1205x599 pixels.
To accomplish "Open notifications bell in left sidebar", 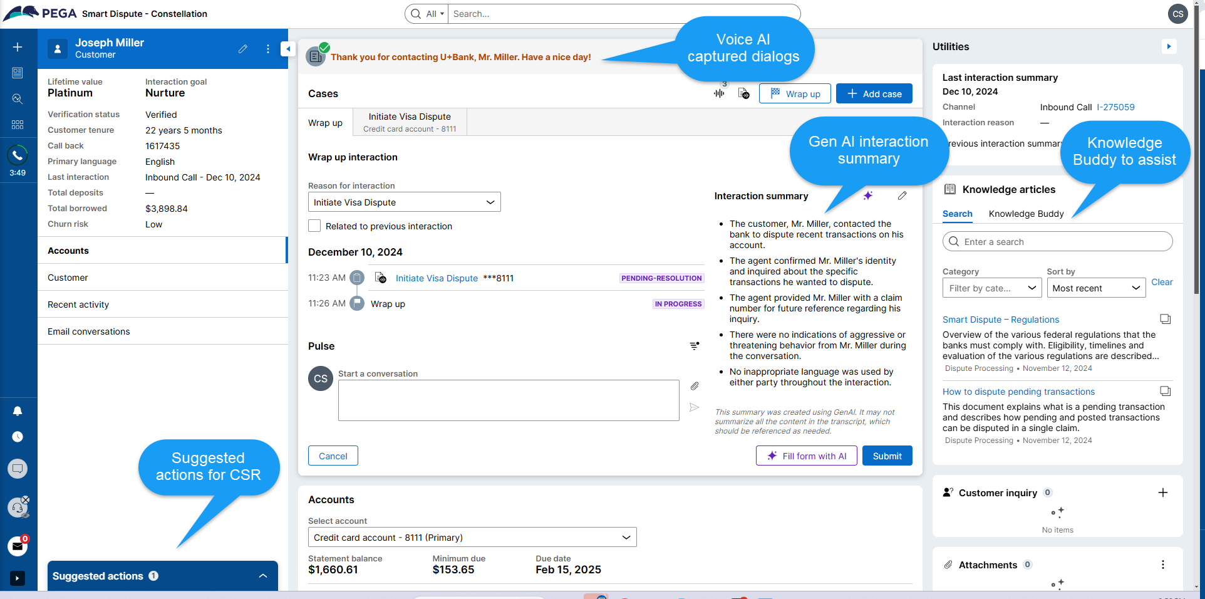I will point(18,411).
